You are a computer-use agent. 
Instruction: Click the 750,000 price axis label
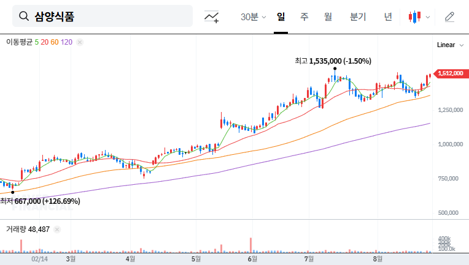pyautogui.click(x=448, y=179)
